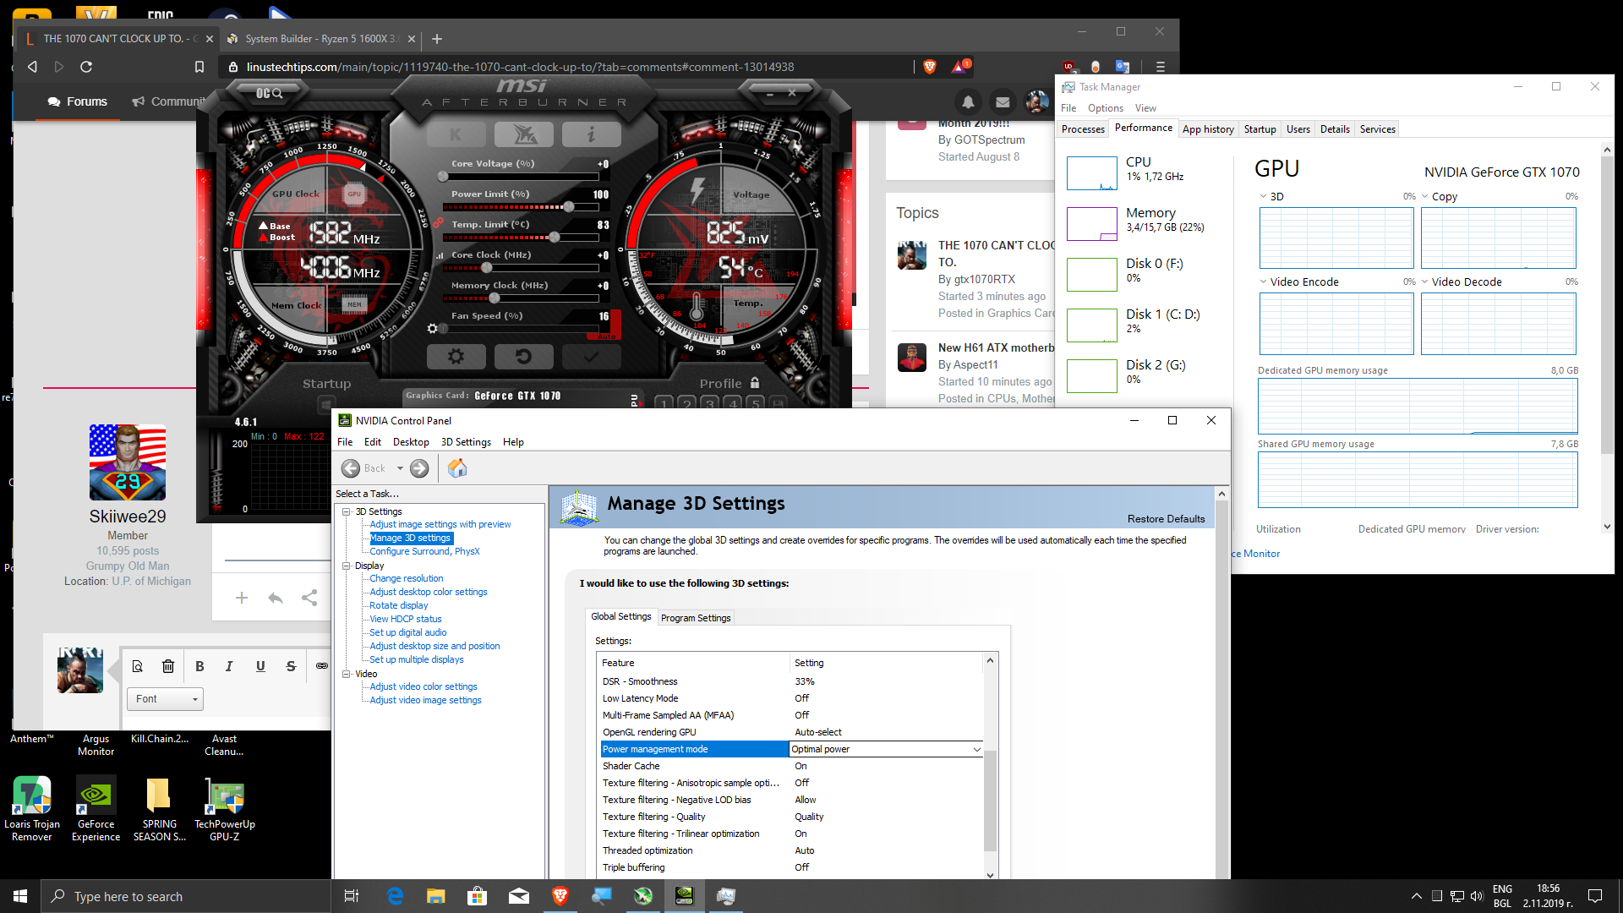1623x913 pixels.
Task: Open the 3D Settings menu in NVIDIA Control Panel
Action: click(466, 442)
